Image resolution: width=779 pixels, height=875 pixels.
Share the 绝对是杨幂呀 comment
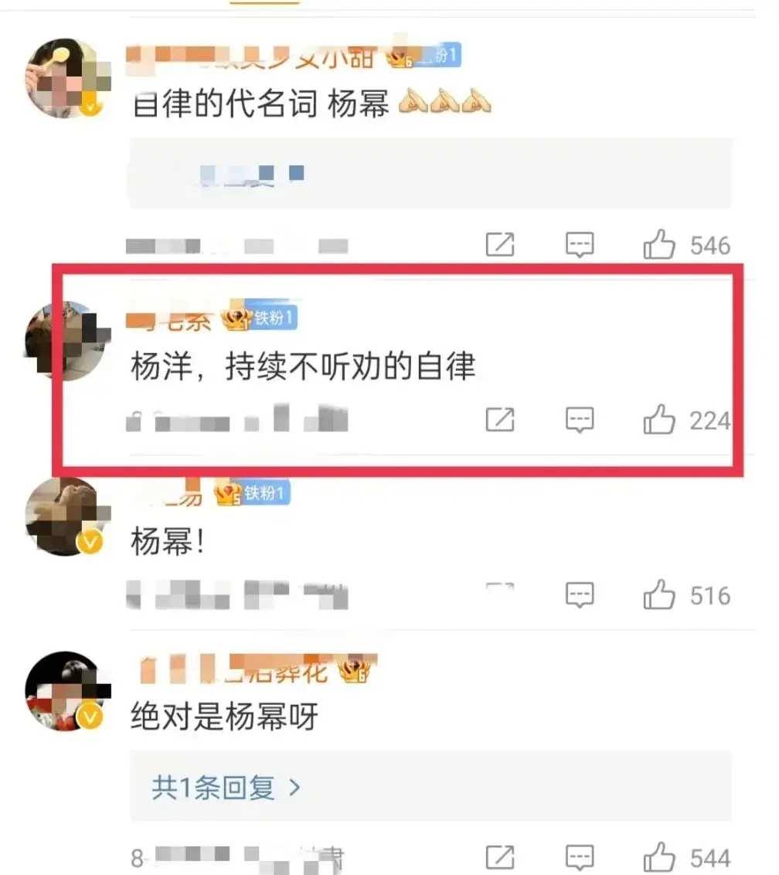click(x=500, y=857)
